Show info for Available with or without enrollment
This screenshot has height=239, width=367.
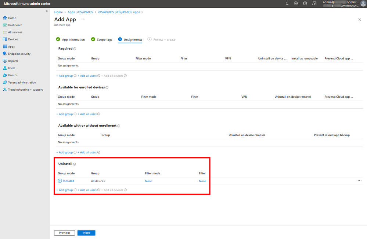coord(119,126)
